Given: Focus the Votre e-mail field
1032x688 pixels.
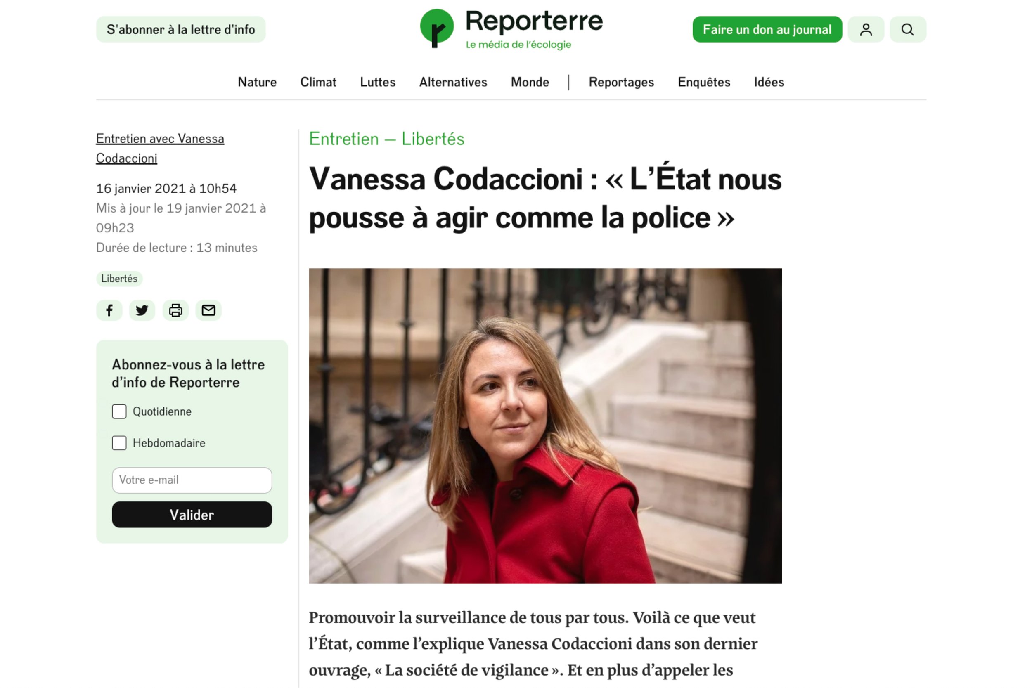Looking at the screenshot, I should pos(192,480).
